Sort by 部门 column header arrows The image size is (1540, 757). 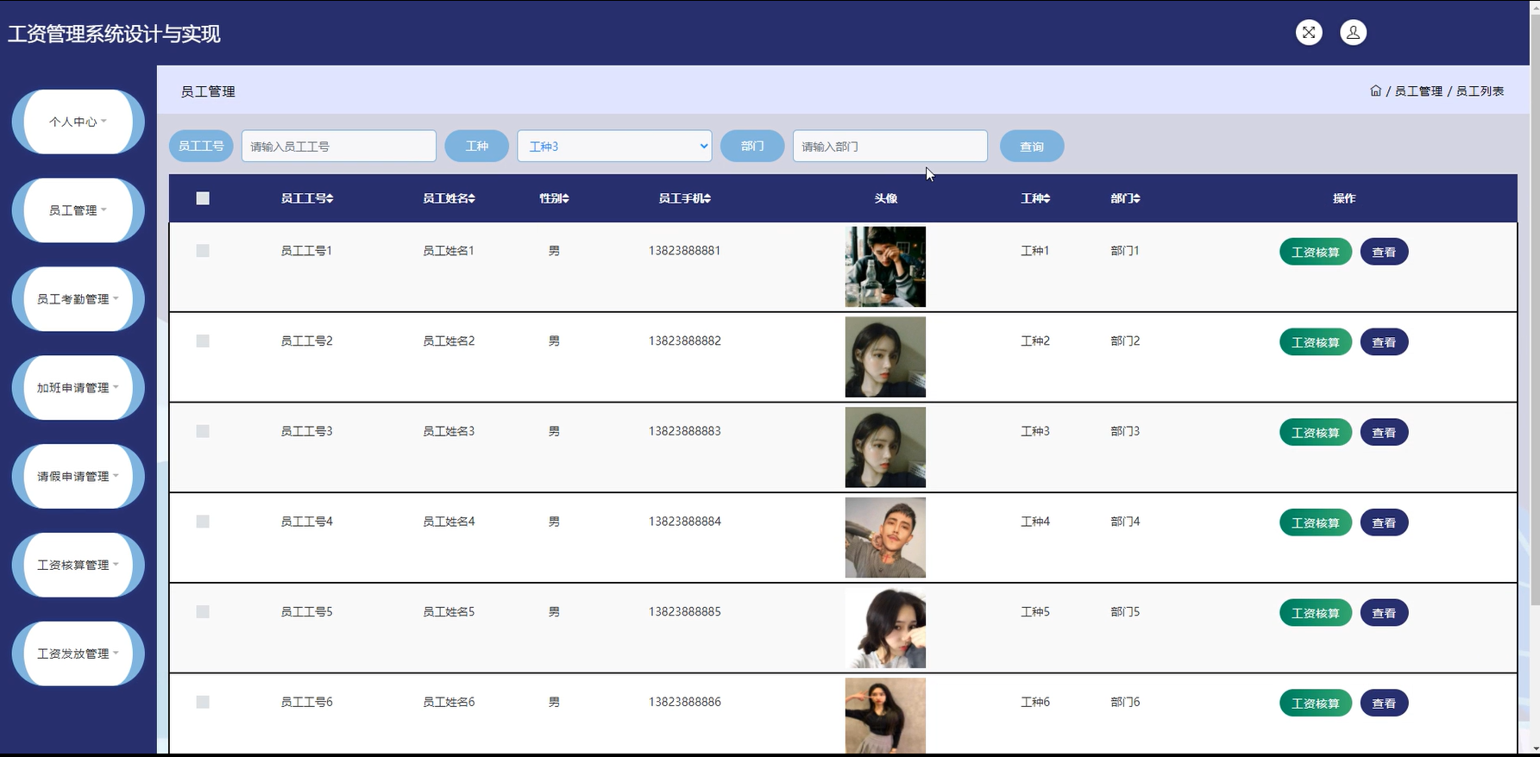pos(1136,198)
